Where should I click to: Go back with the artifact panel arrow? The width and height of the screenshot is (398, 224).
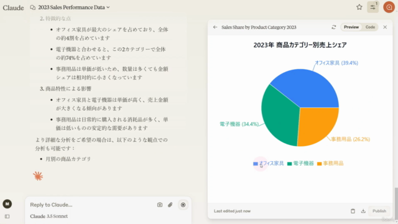215,27
